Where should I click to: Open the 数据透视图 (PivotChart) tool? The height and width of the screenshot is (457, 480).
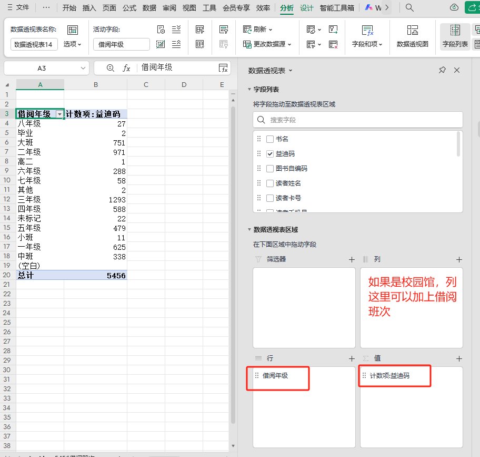pyautogui.click(x=412, y=36)
